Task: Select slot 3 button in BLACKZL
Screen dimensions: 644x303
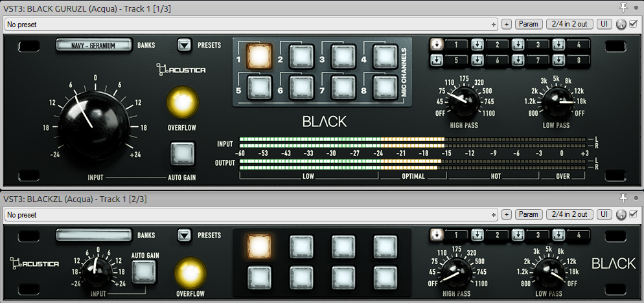Action: (538, 235)
